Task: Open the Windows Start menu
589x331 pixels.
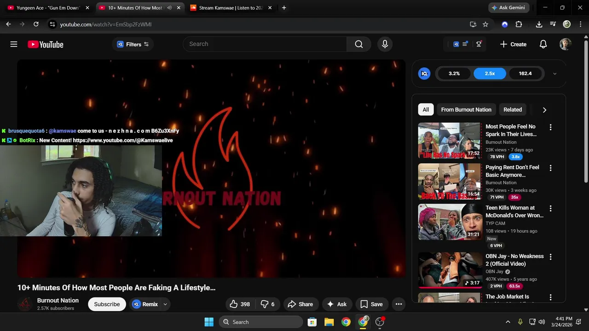Action: (x=208, y=322)
